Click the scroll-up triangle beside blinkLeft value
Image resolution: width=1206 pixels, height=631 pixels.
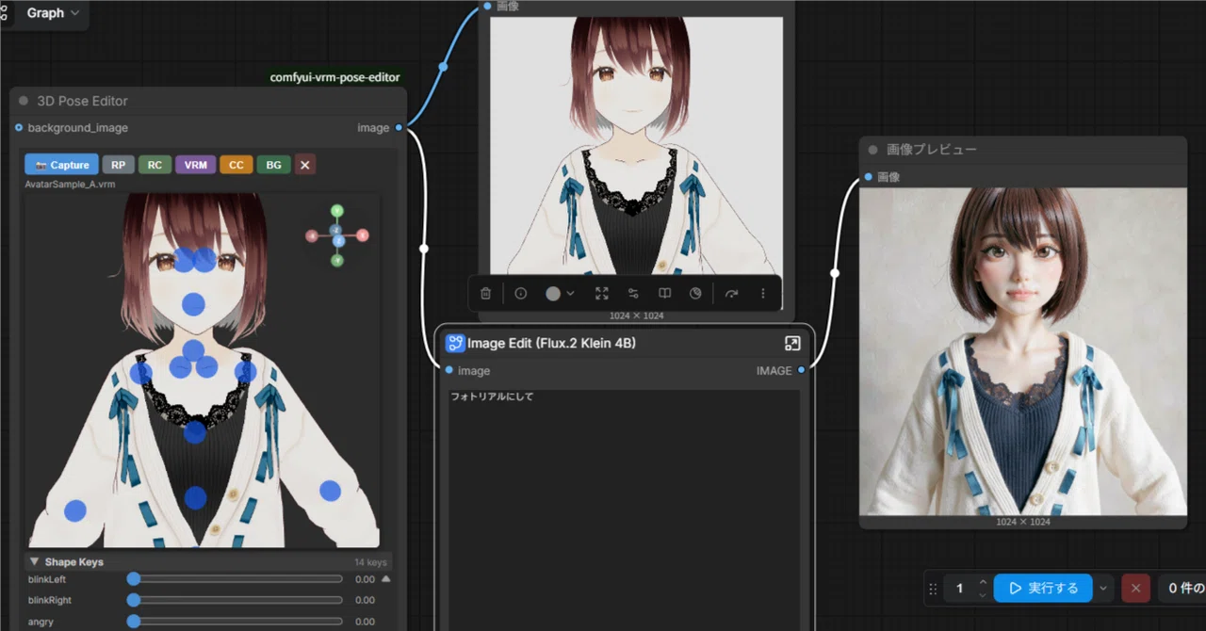tap(385, 578)
